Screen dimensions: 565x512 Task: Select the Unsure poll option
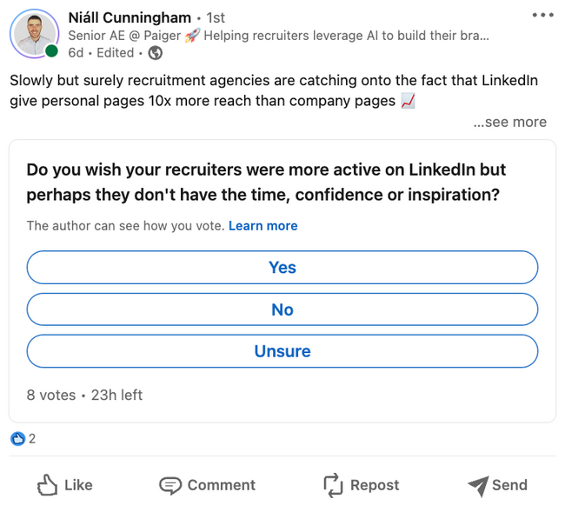(x=282, y=351)
